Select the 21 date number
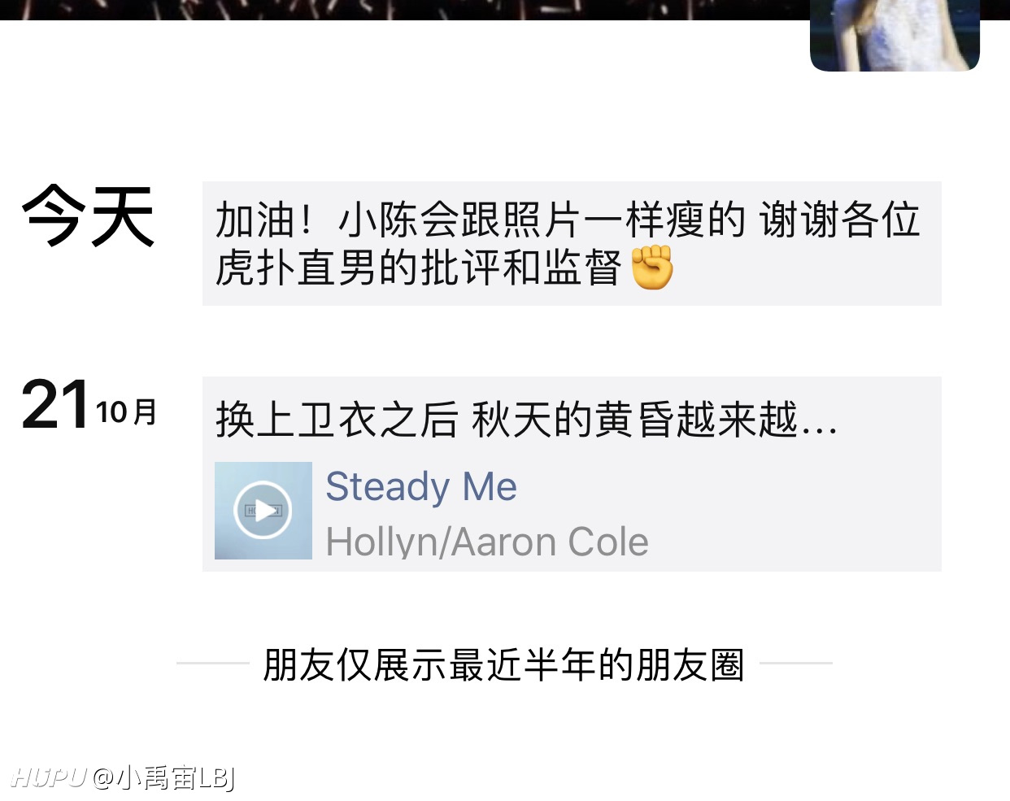This screenshot has height=801, width=1010. (55, 404)
